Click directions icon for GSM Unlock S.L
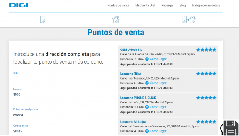Image resolution: width=239 pixels, height=136 pixels. coord(147,59)
